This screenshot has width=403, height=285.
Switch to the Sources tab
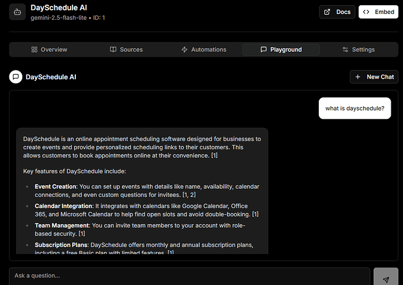pyautogui.click(x=126, y=50)
